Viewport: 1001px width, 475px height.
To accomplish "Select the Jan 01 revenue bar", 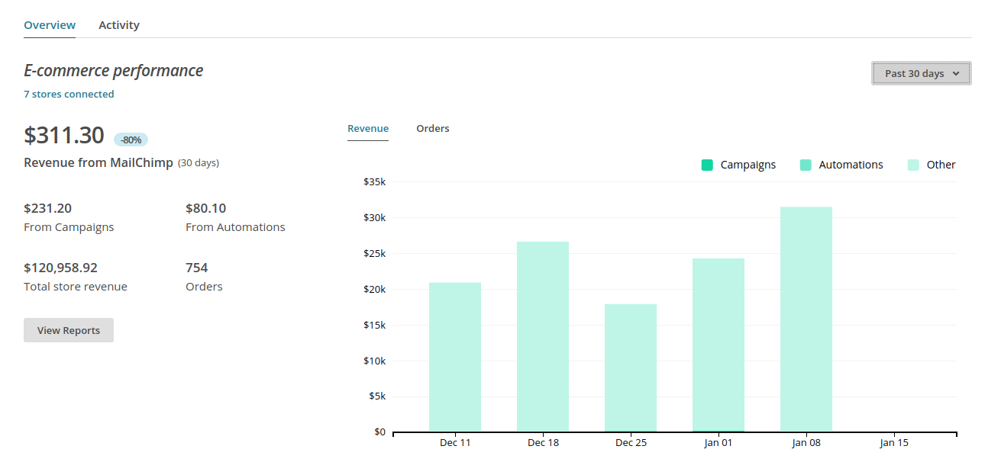I will [x=718, y=345].
